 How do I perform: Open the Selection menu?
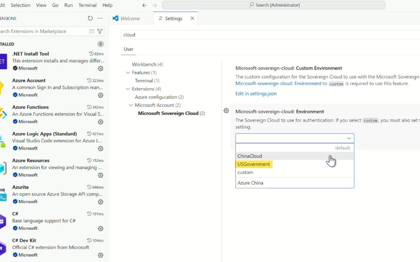[20, 5]
